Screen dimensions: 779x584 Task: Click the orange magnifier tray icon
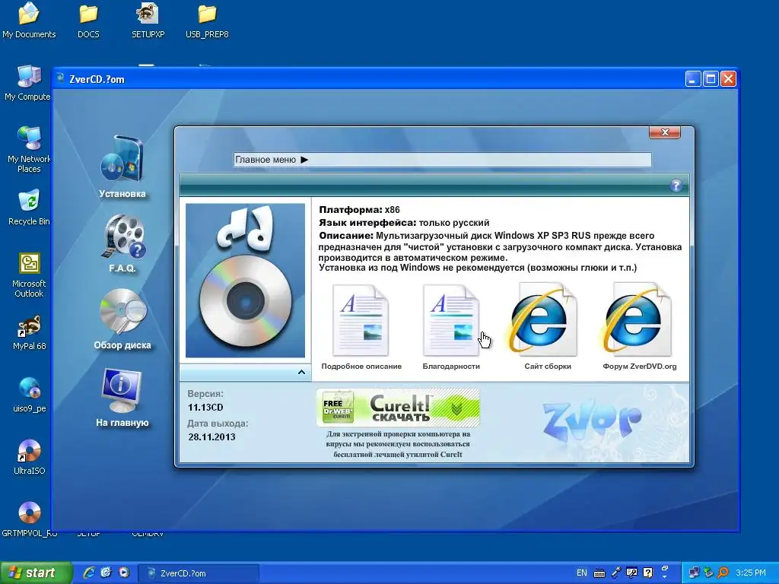724,573
